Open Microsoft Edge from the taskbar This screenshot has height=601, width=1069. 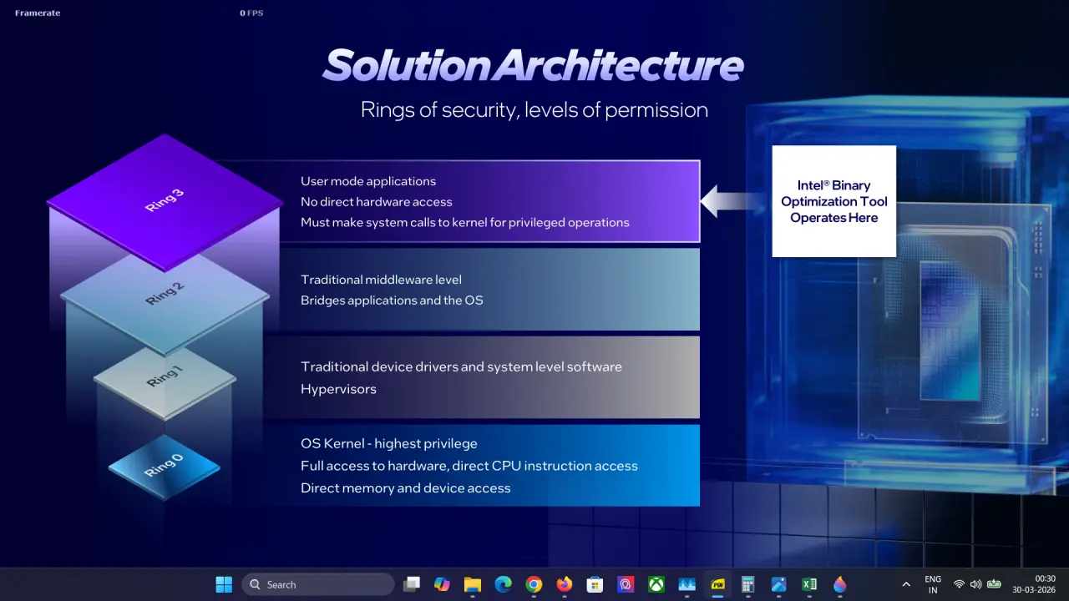point(503,584)
